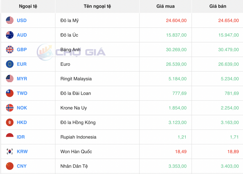Open the AUD currency link
Image resolution: width=243 pixels, height=174 pixels.
[22, 35]
